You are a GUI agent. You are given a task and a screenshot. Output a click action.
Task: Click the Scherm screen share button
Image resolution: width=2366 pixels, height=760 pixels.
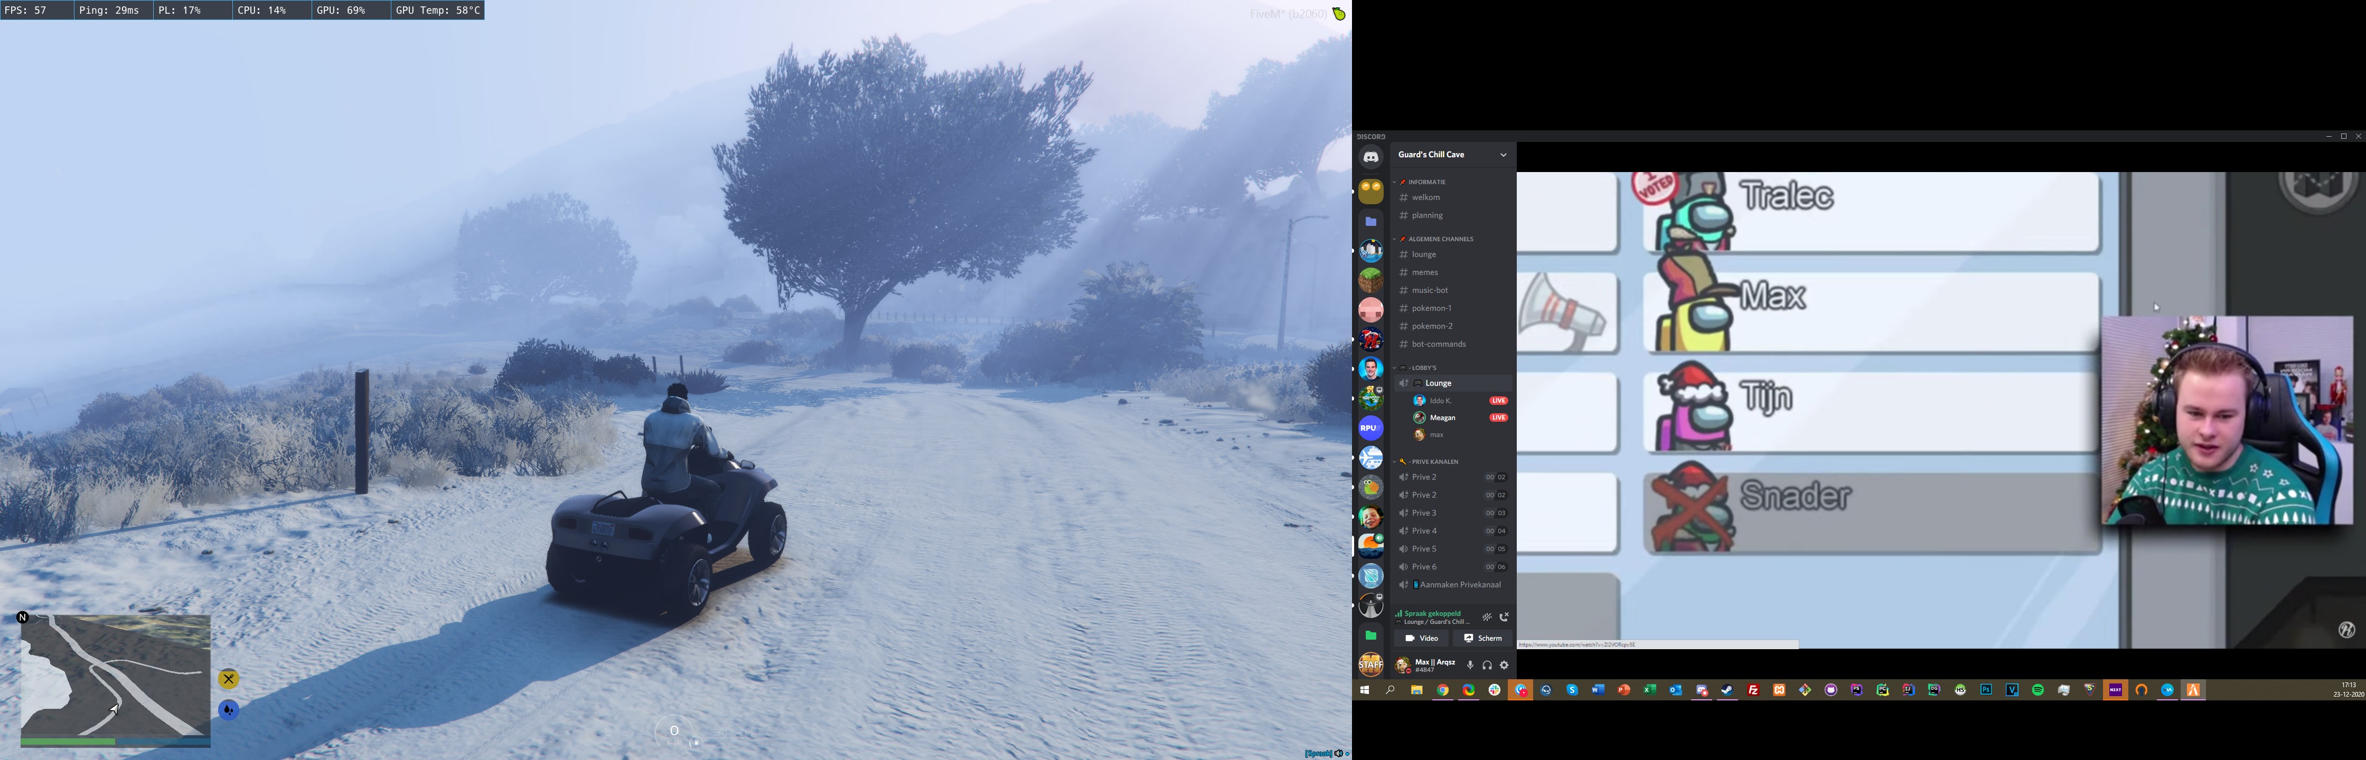(x=1482, y=638)
